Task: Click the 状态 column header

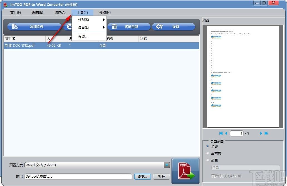Action: click(169, 39)
